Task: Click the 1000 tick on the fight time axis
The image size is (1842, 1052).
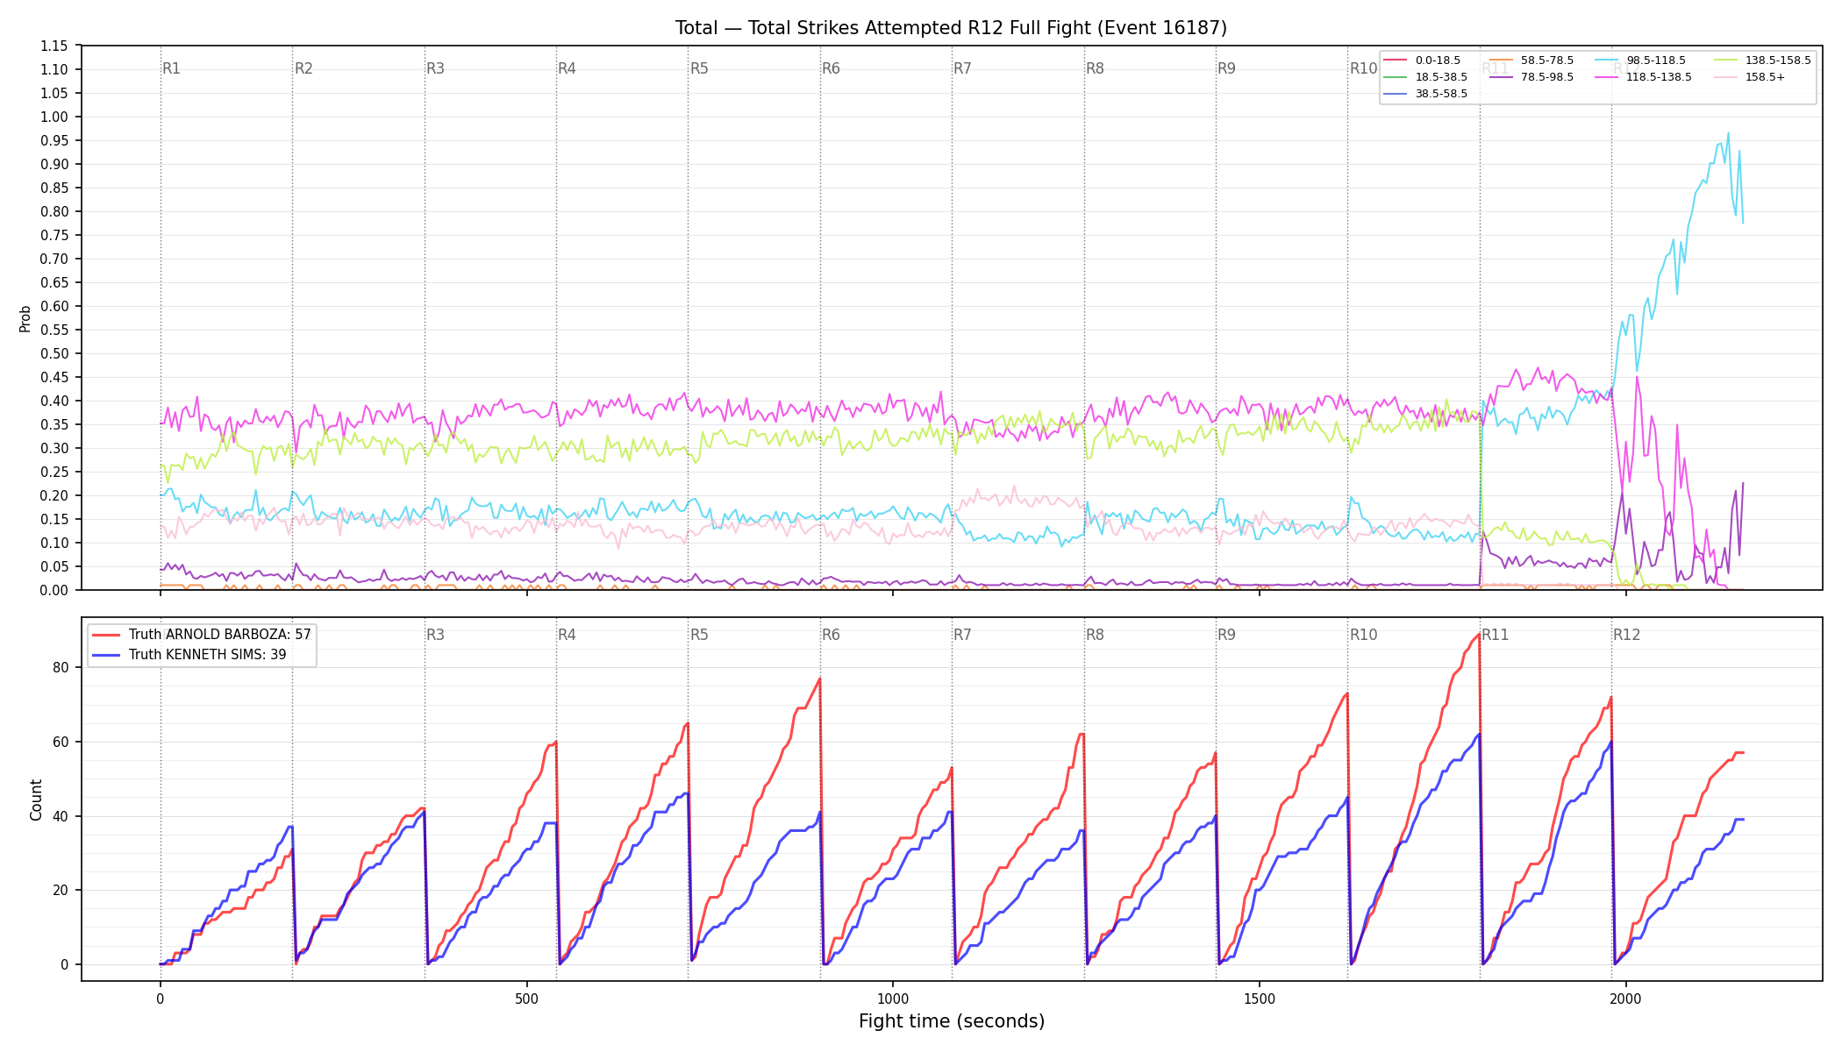Action: coord(893,999)
